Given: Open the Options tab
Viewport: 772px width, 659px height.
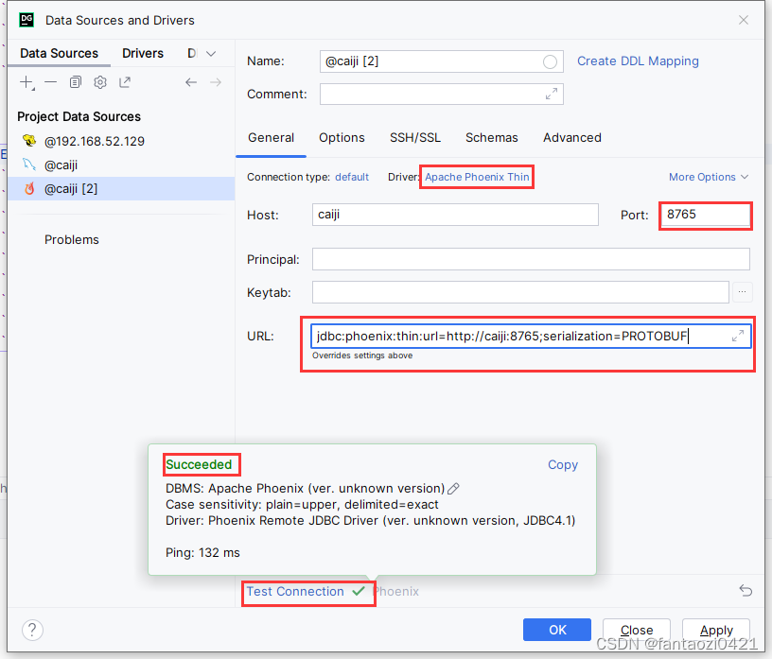Looking at the screenshot, I should [x=342, y=138].
